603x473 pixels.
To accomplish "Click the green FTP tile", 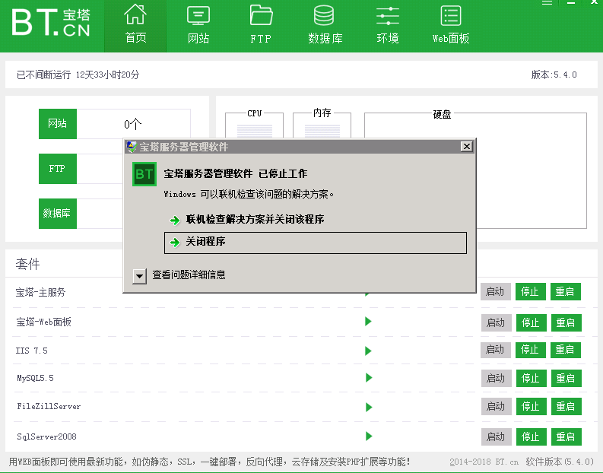I will pyautogui.click(x=58, y=169).
